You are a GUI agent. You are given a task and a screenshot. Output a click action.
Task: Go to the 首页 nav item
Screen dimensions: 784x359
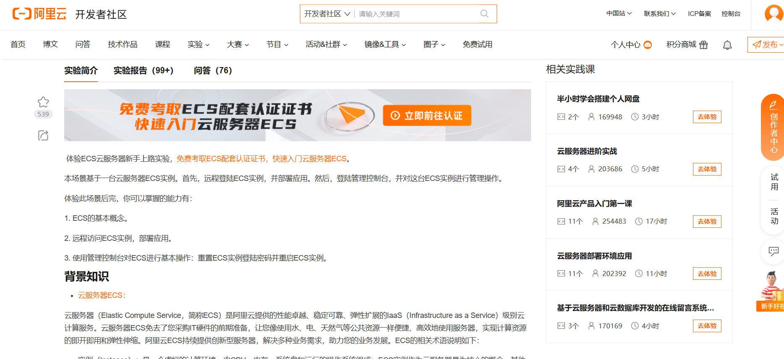pyautogui.click(x=18, y=44)
